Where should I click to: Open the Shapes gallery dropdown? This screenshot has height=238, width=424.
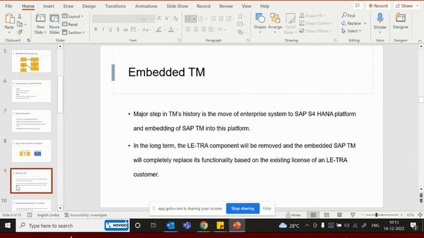coord(260,24)
